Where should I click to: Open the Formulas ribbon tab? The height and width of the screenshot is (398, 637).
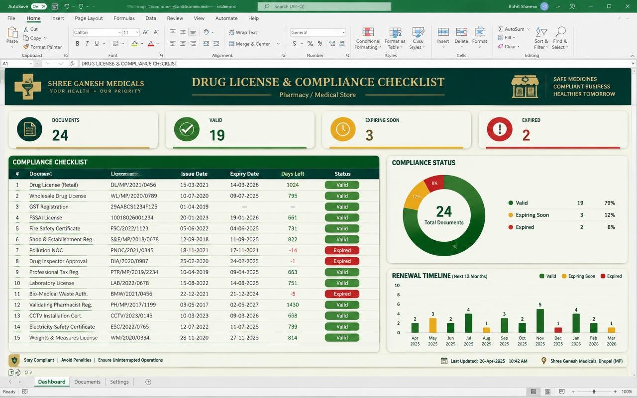[124, 18]
